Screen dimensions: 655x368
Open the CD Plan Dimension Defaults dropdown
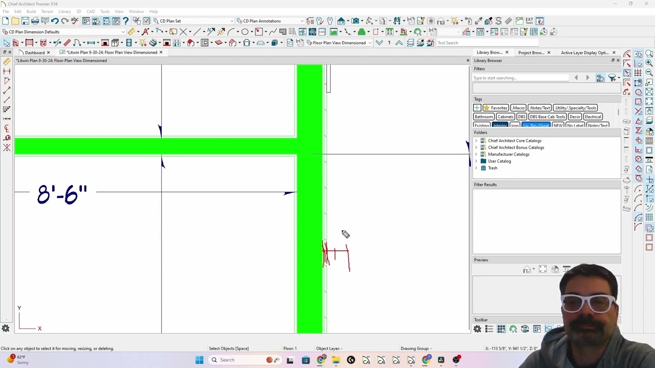[63, 32]
